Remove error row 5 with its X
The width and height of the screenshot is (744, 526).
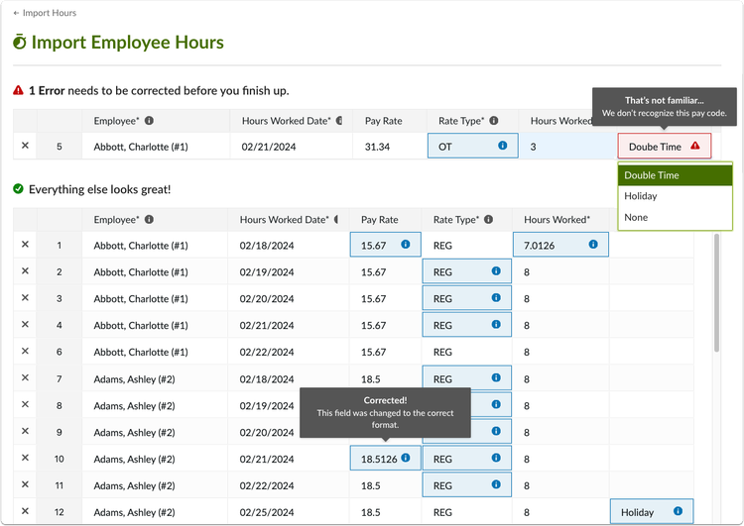[25, 146]
